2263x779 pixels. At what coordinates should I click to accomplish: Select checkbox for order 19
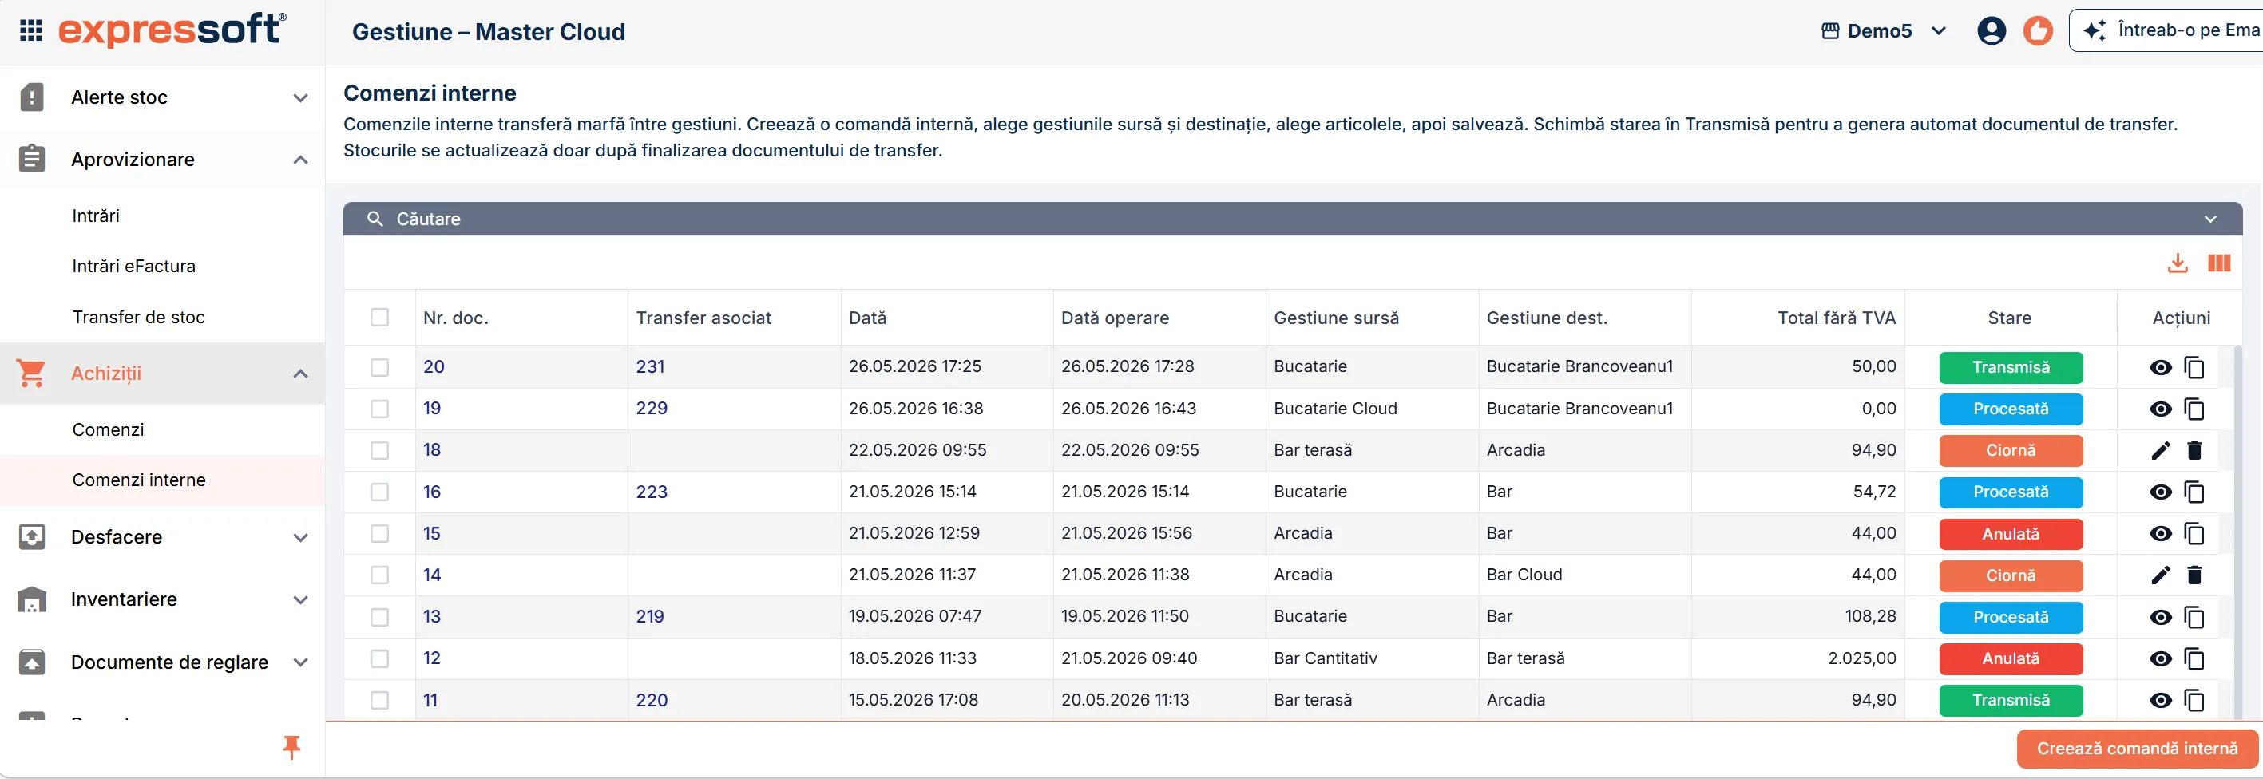(x=379, y=409)
